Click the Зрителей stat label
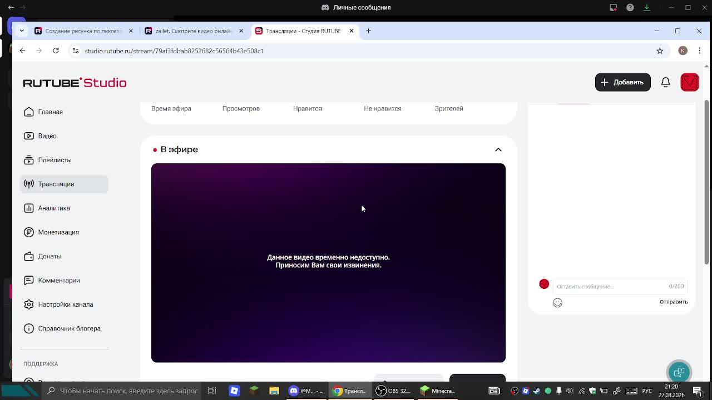 click(449, 108)
